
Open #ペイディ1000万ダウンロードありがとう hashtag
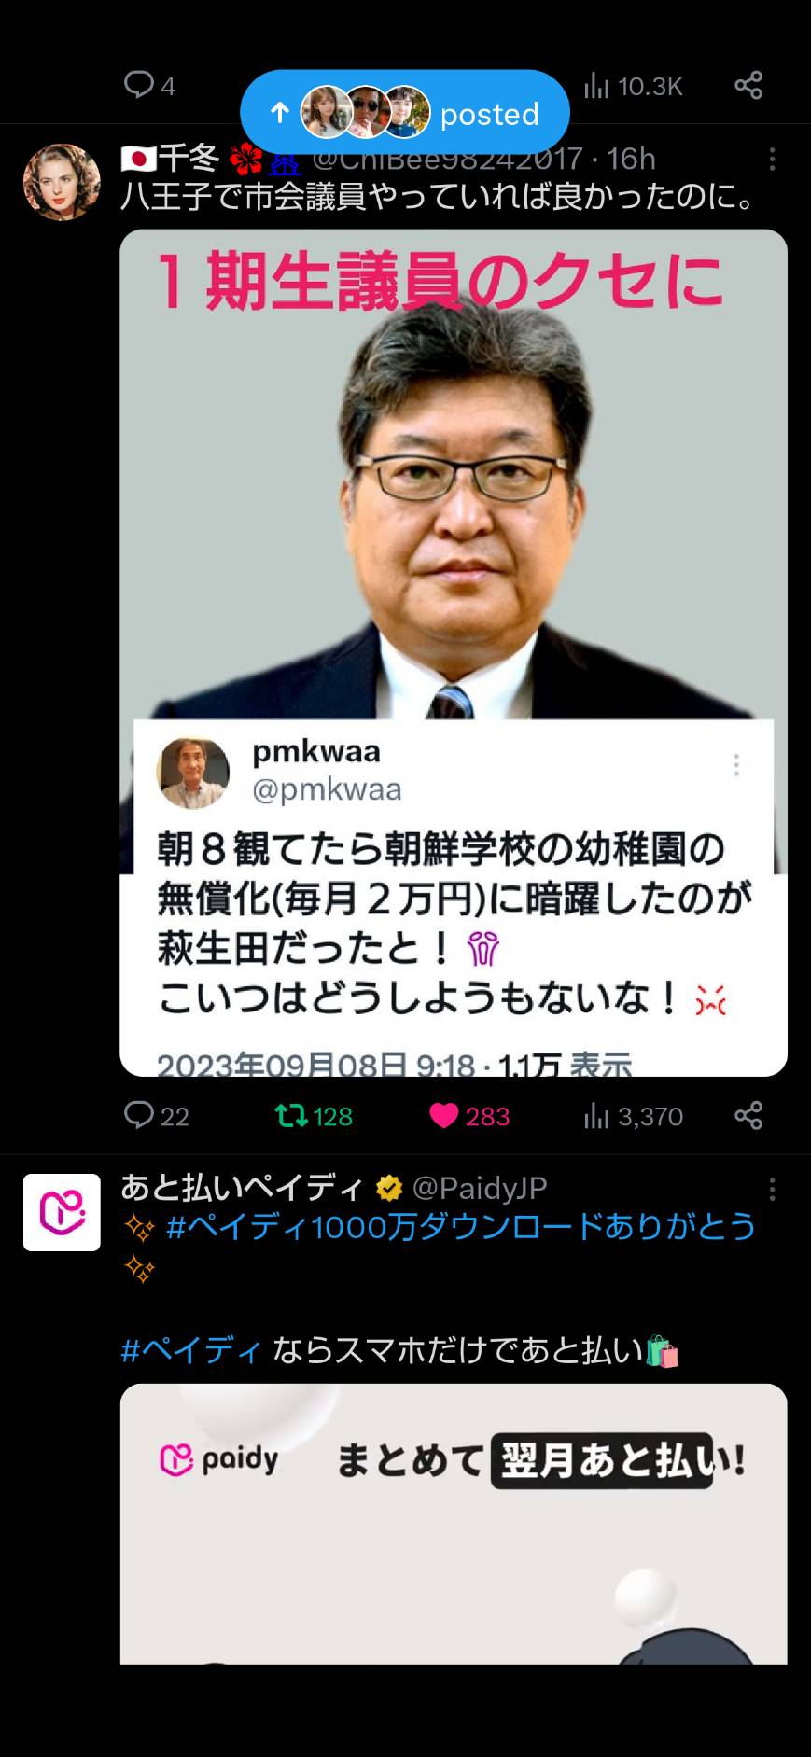[461, 1227]
